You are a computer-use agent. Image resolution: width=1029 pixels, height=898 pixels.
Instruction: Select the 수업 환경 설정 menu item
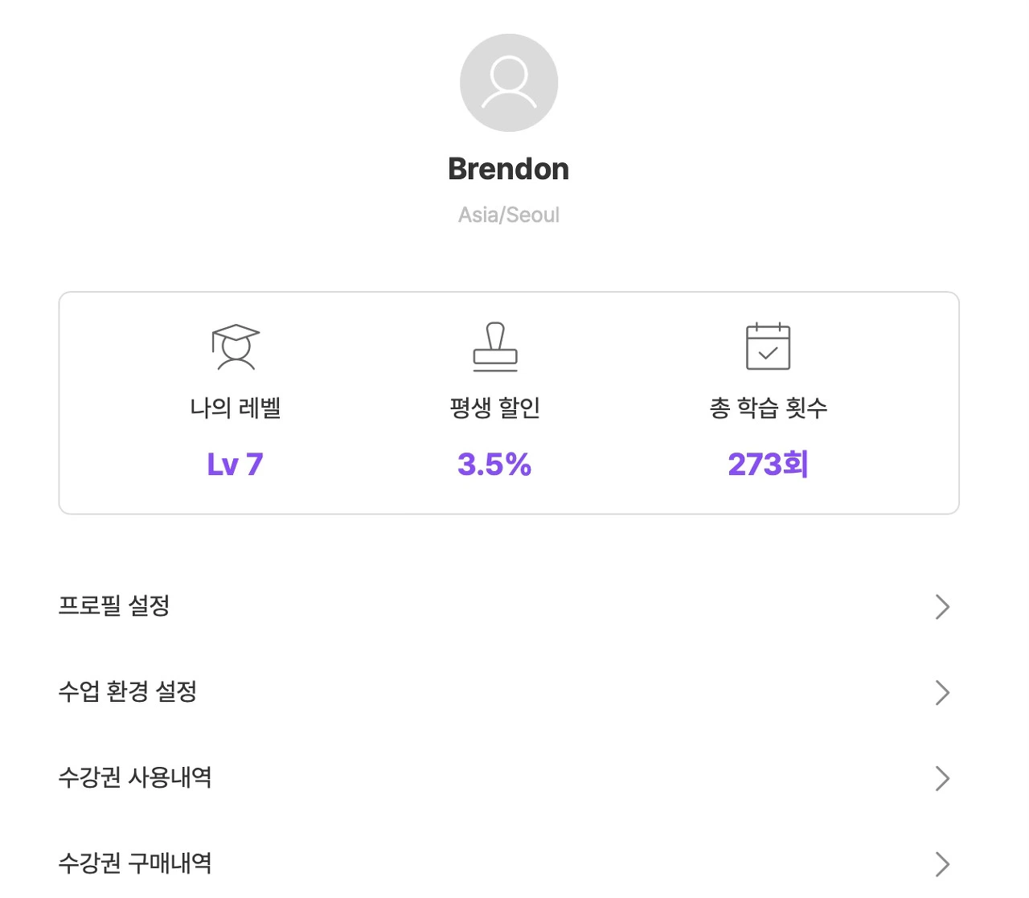(509, 692)
